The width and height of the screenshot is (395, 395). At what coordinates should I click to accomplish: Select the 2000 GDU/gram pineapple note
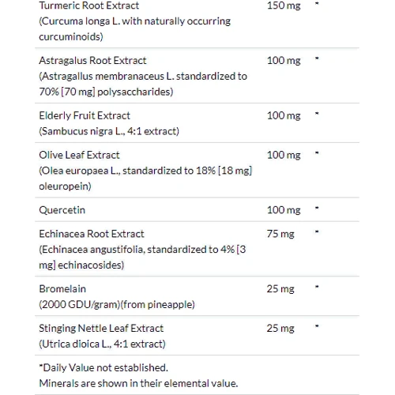click(117, 305)
